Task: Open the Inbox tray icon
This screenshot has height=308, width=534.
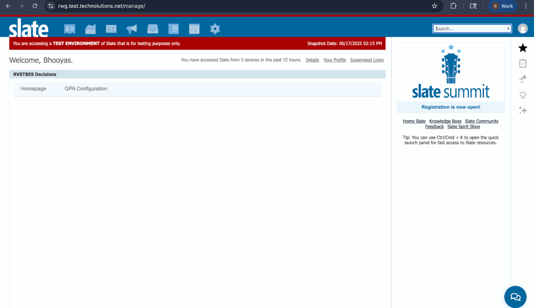Action: pos(153,28)
